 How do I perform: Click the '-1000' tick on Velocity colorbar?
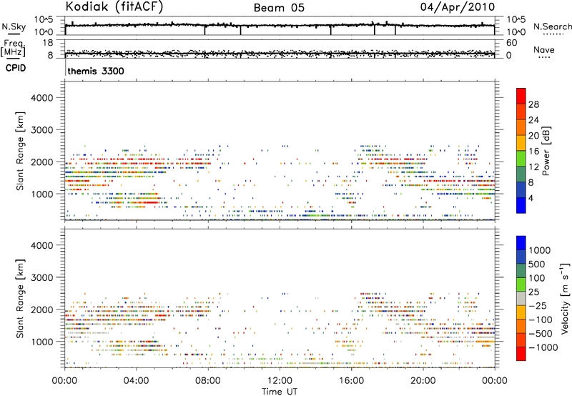click(x=543, y=347)
